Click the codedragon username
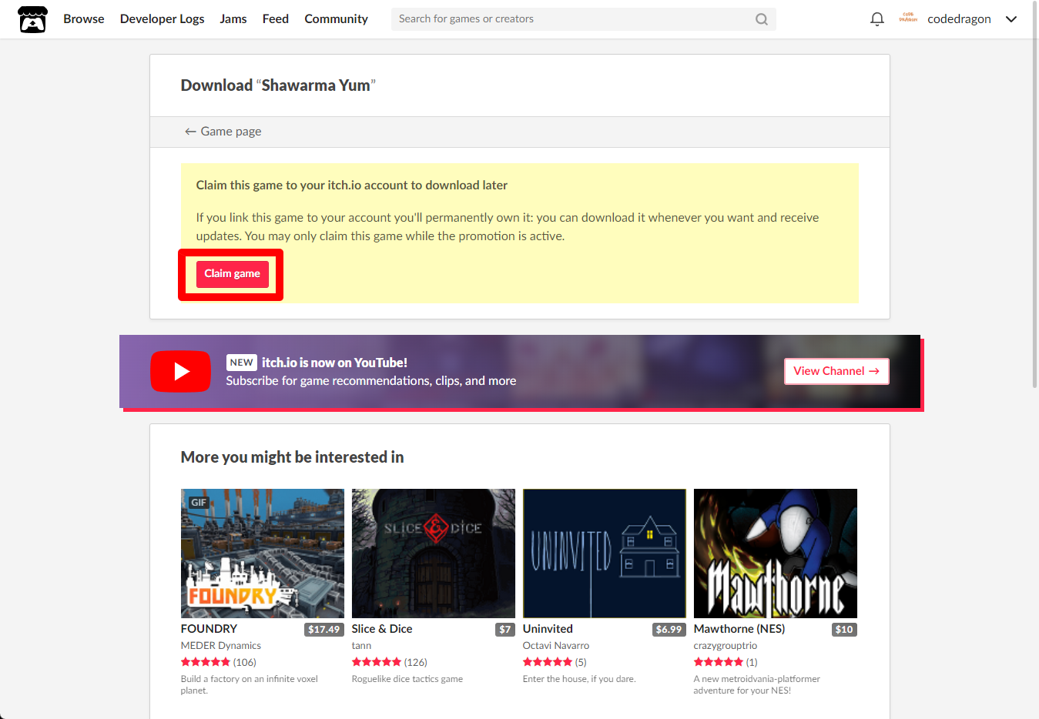Screen dimensions: 1039x719 (959, 19)
